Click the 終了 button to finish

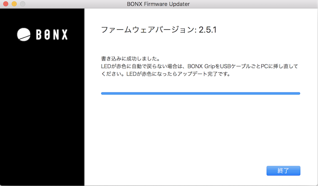click(283, 170)
